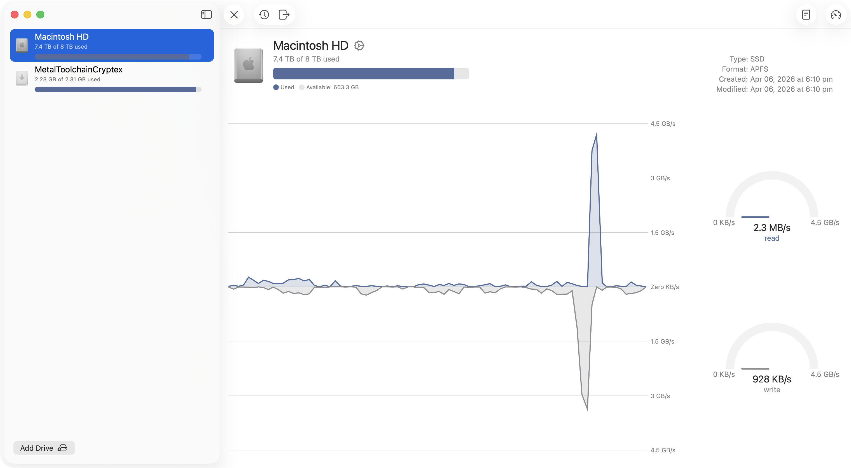851x468 pixels.
Task: Open the settings gear beside Macintosh HD
Action: [359, 46]
